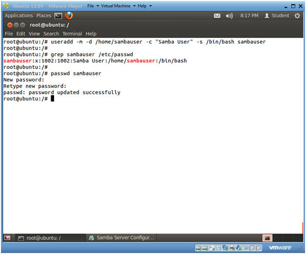Click the floppy drive device icon
Image resolution: width=306 pixels, height=254 pixels.
point(218,248)
